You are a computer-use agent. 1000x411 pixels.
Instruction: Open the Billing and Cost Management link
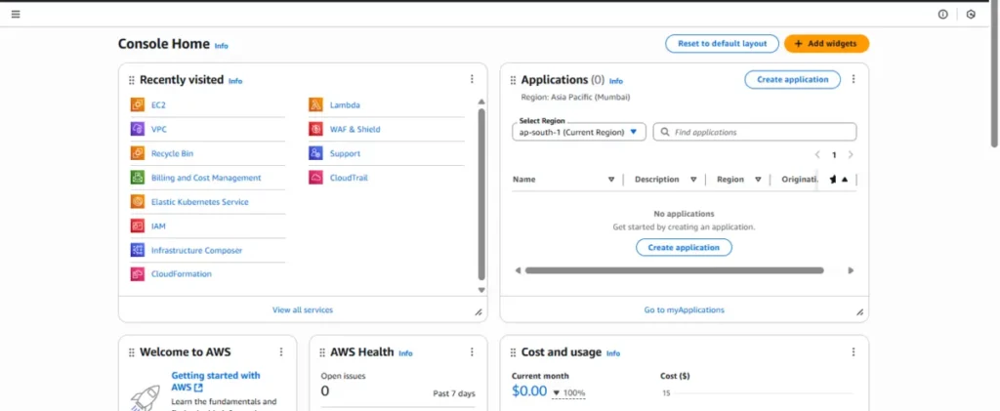pos(206,178)
